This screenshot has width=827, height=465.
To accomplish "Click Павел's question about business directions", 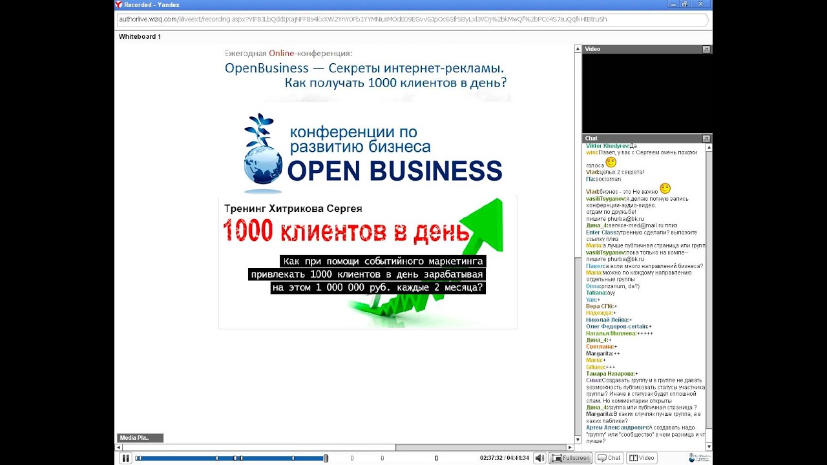I will tap(645, 266).
